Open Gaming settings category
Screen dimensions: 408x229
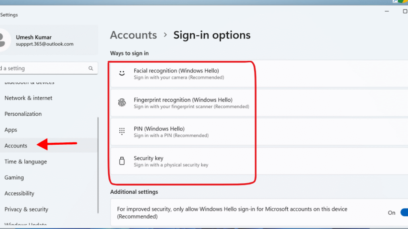(x=14, y=177)
